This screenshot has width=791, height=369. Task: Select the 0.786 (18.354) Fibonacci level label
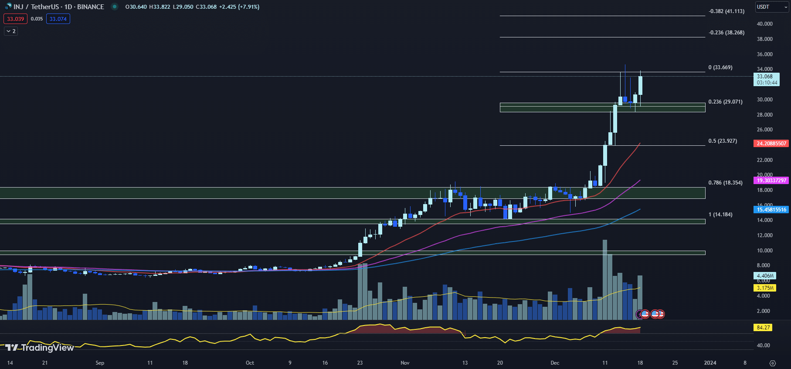[x=725, y=183]
